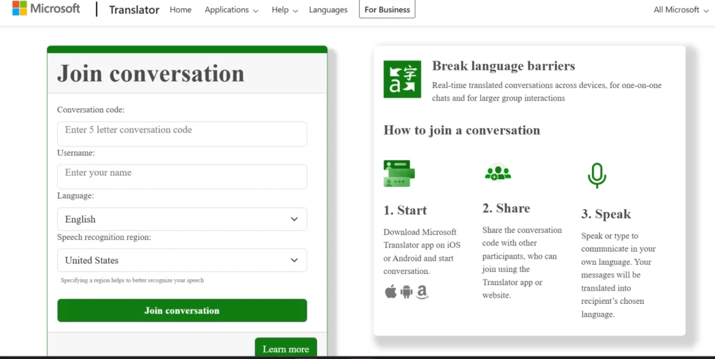715x359 pixels.
Task: Click the '2. Share' heading
Action: (x=506, y=208)
